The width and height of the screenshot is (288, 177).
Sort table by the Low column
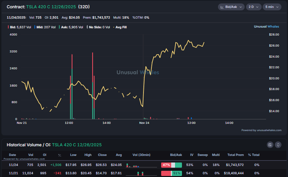(x=73, y=155)
